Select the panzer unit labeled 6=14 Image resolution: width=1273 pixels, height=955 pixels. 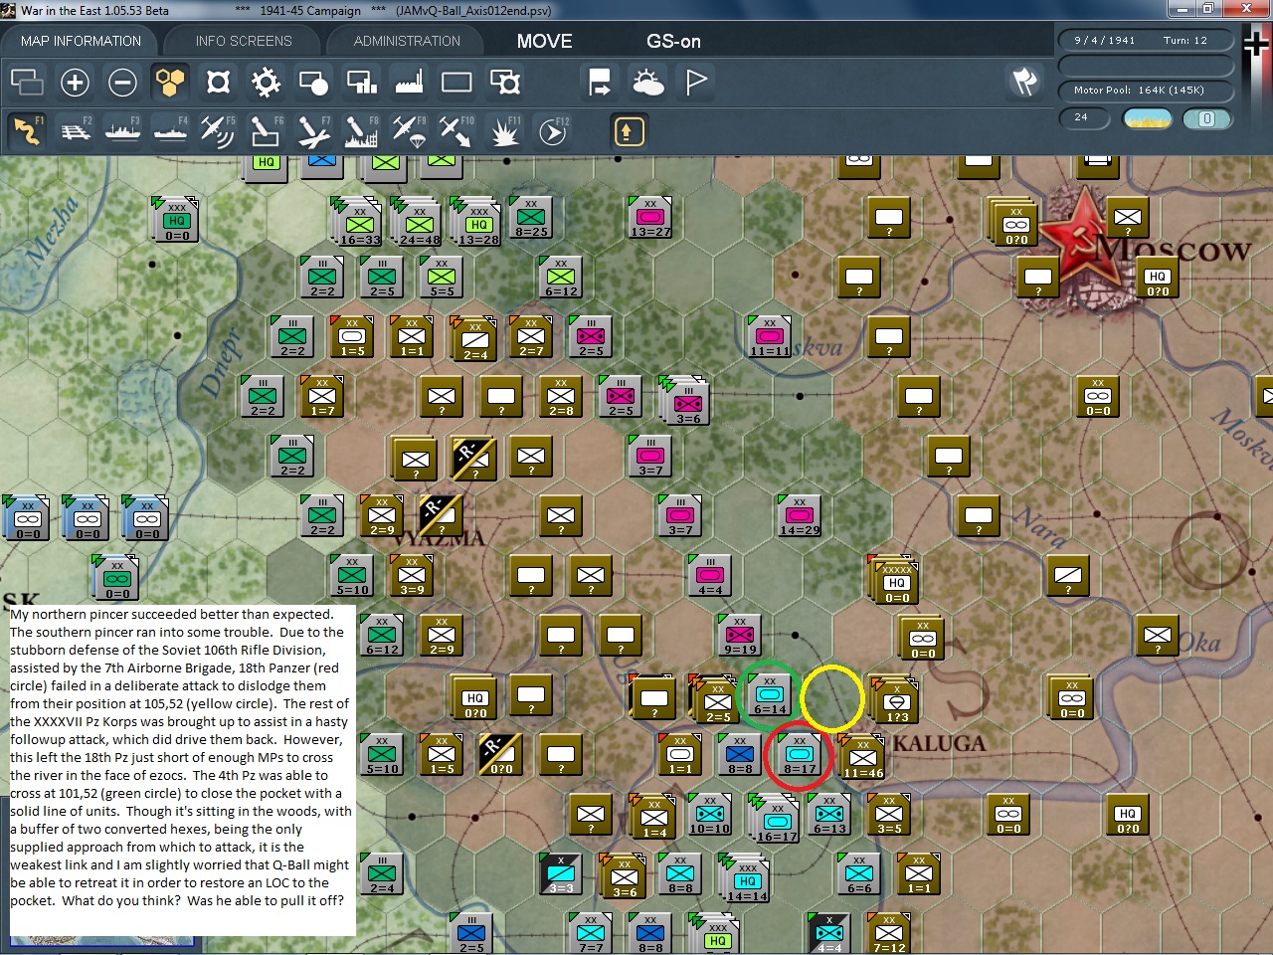click(769, 695)
